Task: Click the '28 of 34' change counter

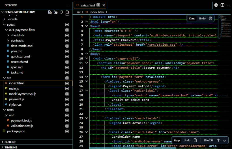Action: [x=208, y=140]
